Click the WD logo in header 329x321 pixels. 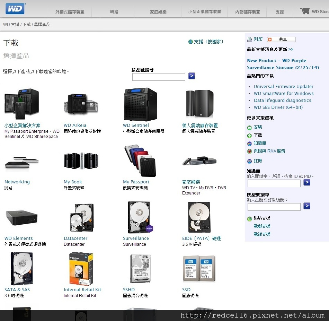coord(15,8)
